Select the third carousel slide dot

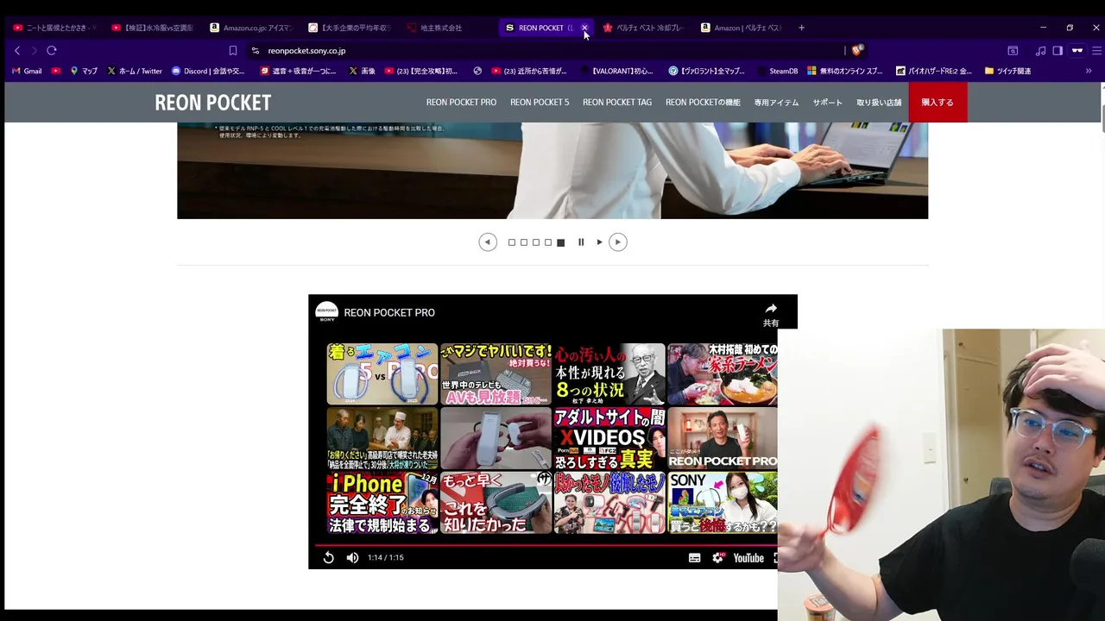tap(536, 242)
